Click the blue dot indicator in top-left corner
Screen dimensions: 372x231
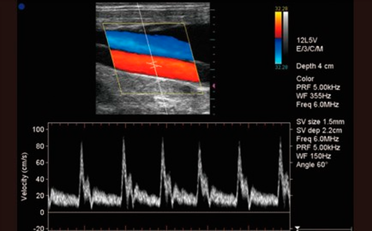pyautogui.click(x=21, y=6)
